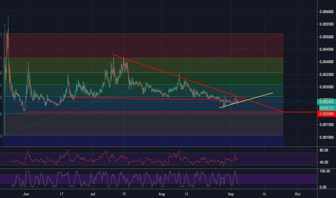Click the 17 date label after Jun

coord(62,194)
